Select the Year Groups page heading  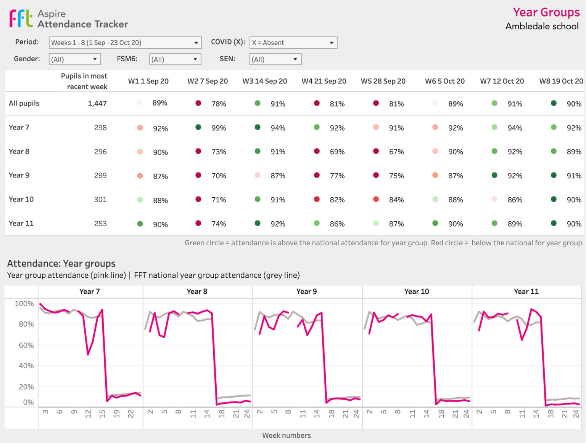tap(547, 12)
